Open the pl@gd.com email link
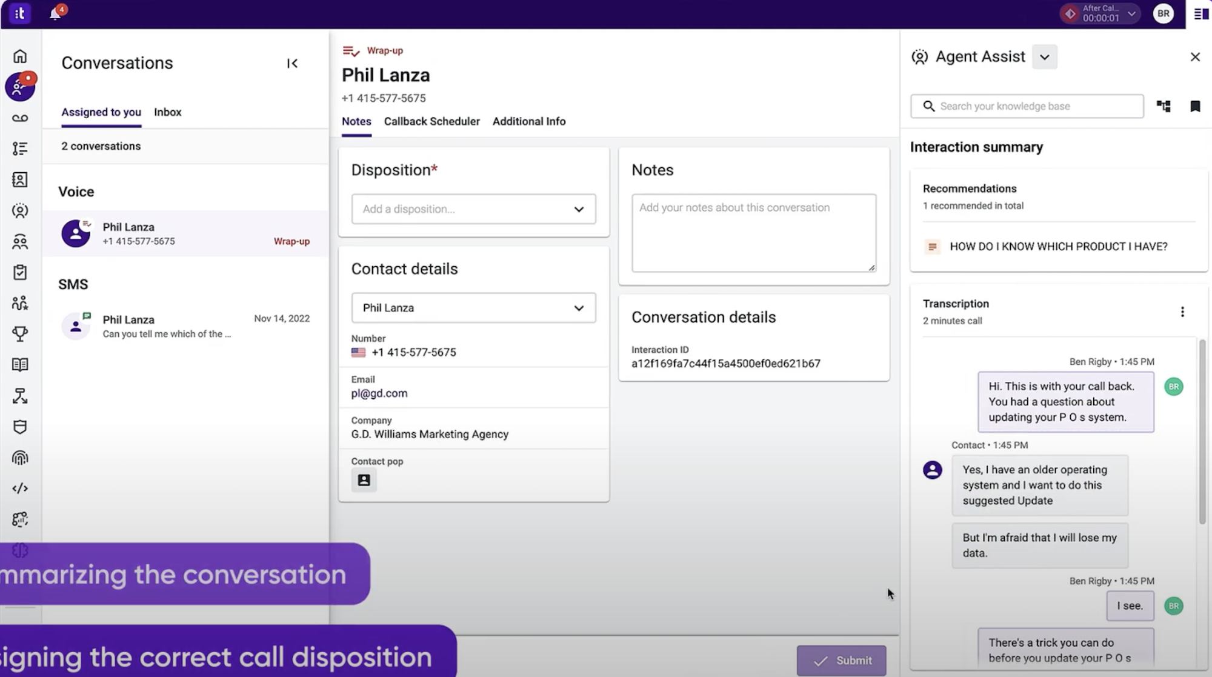 coord(379,393)
